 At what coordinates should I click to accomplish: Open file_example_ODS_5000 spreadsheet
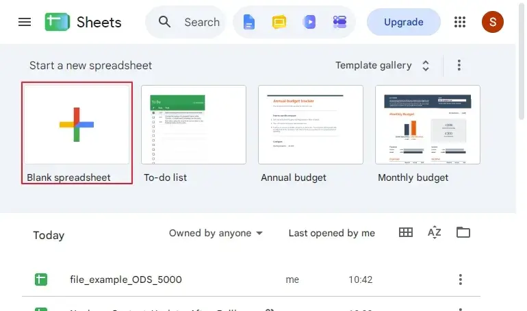click(251, 279)
